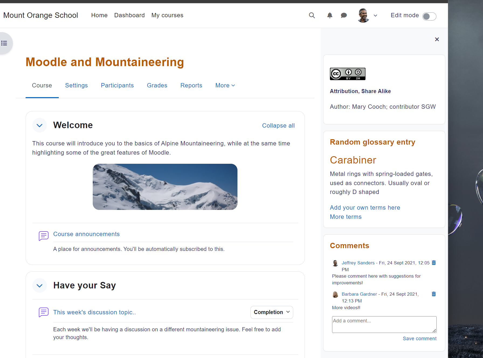Click the Attribution, Share Alike text
Screen dimensions: 483x358
(360, 91)
